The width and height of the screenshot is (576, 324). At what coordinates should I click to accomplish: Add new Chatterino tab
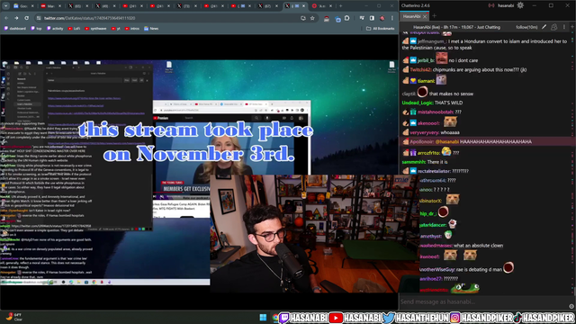(434, 16)
